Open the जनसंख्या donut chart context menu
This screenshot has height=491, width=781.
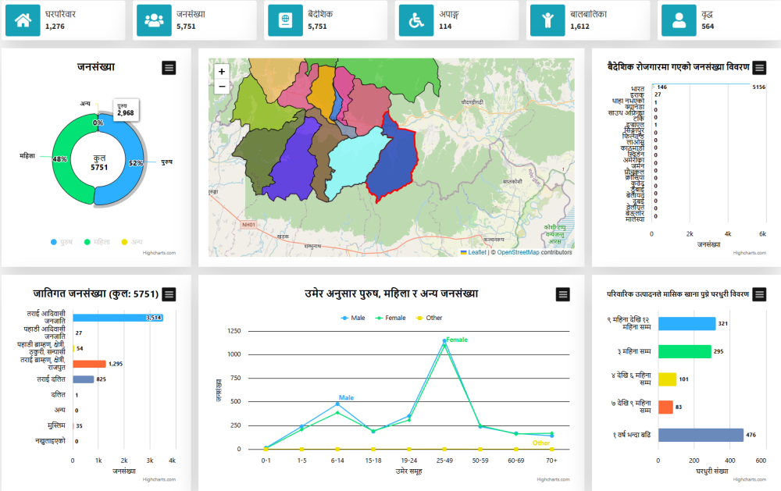click(169, 68)
